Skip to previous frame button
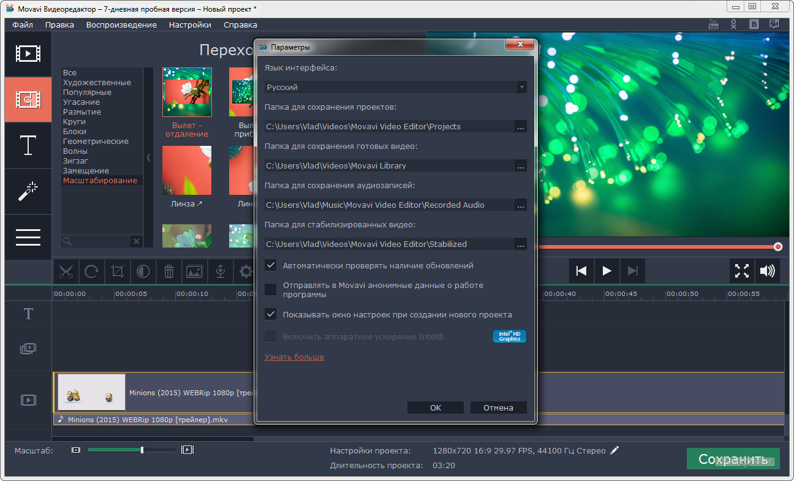Viewport: 794px width, 481px height. pos(582,271)
